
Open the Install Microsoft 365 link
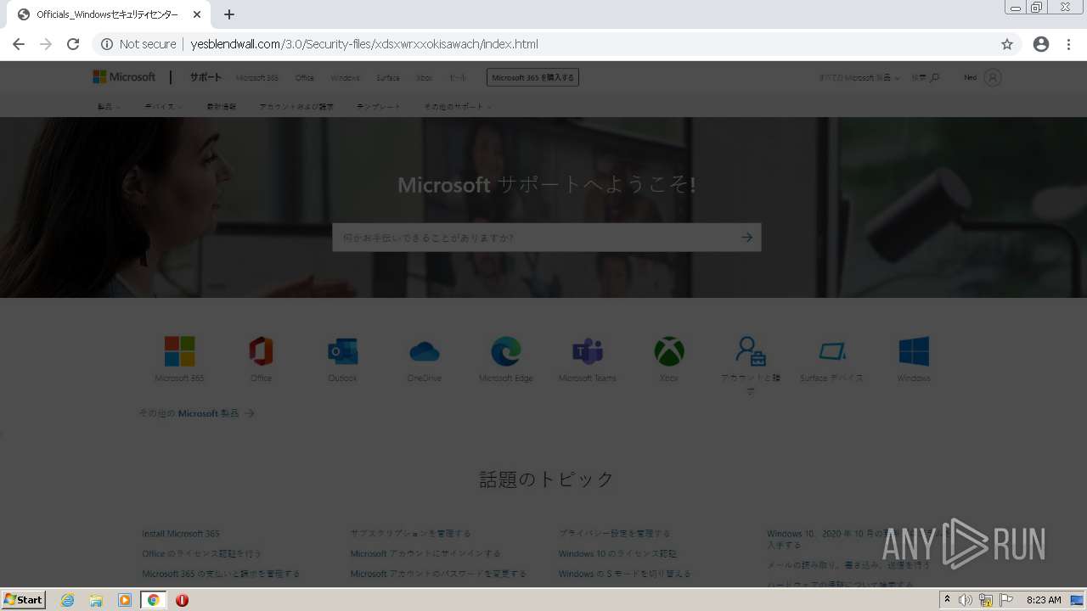(181, 534)
